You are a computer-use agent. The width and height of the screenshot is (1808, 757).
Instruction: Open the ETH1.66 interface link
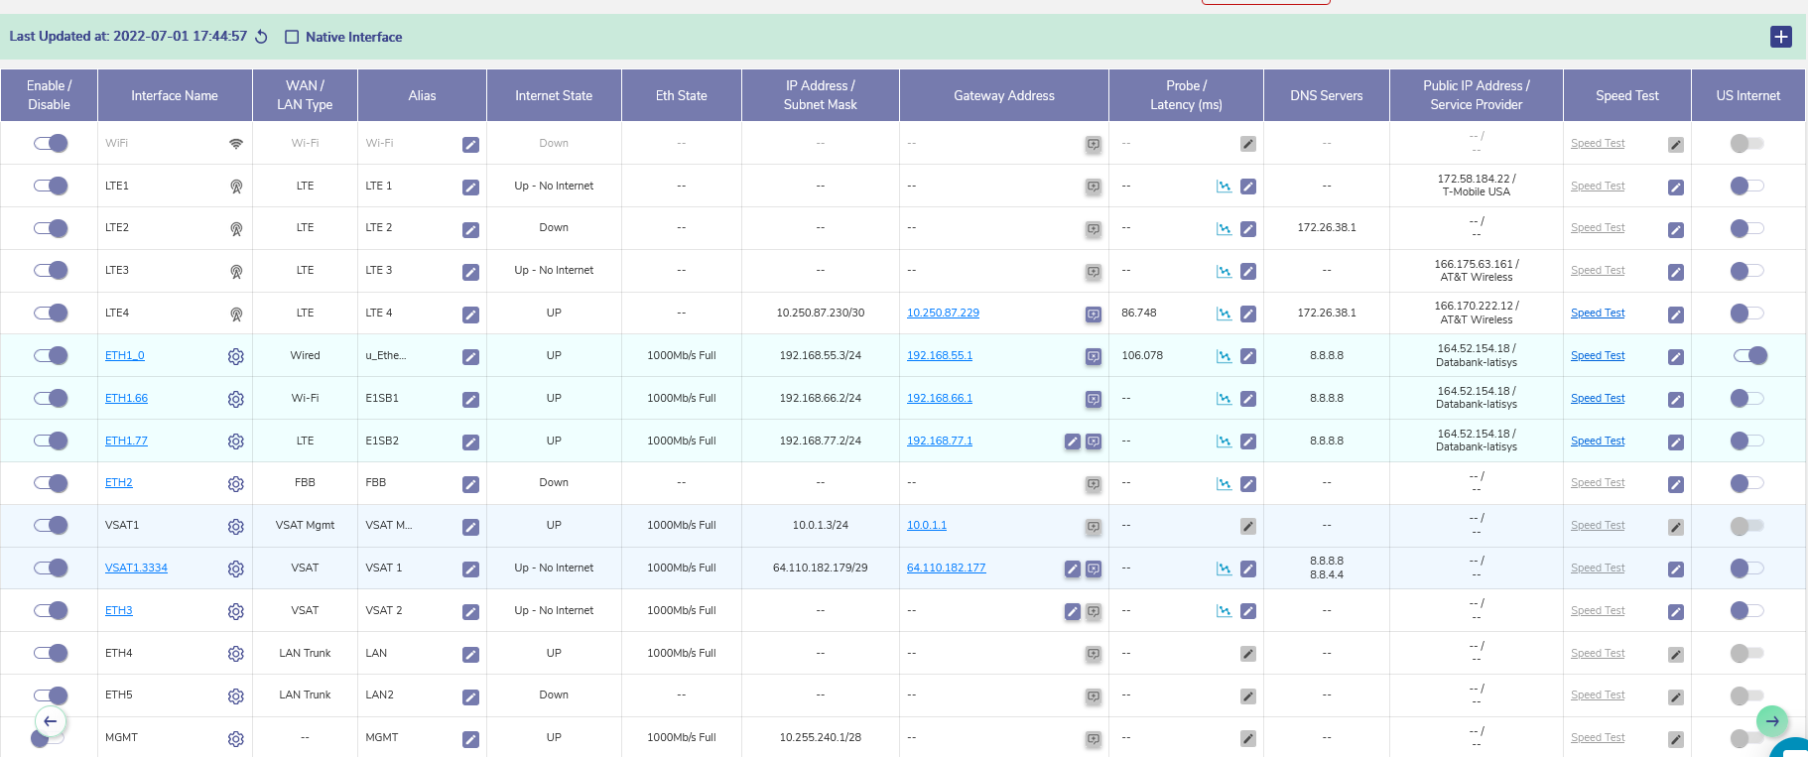tap(126, 398)
